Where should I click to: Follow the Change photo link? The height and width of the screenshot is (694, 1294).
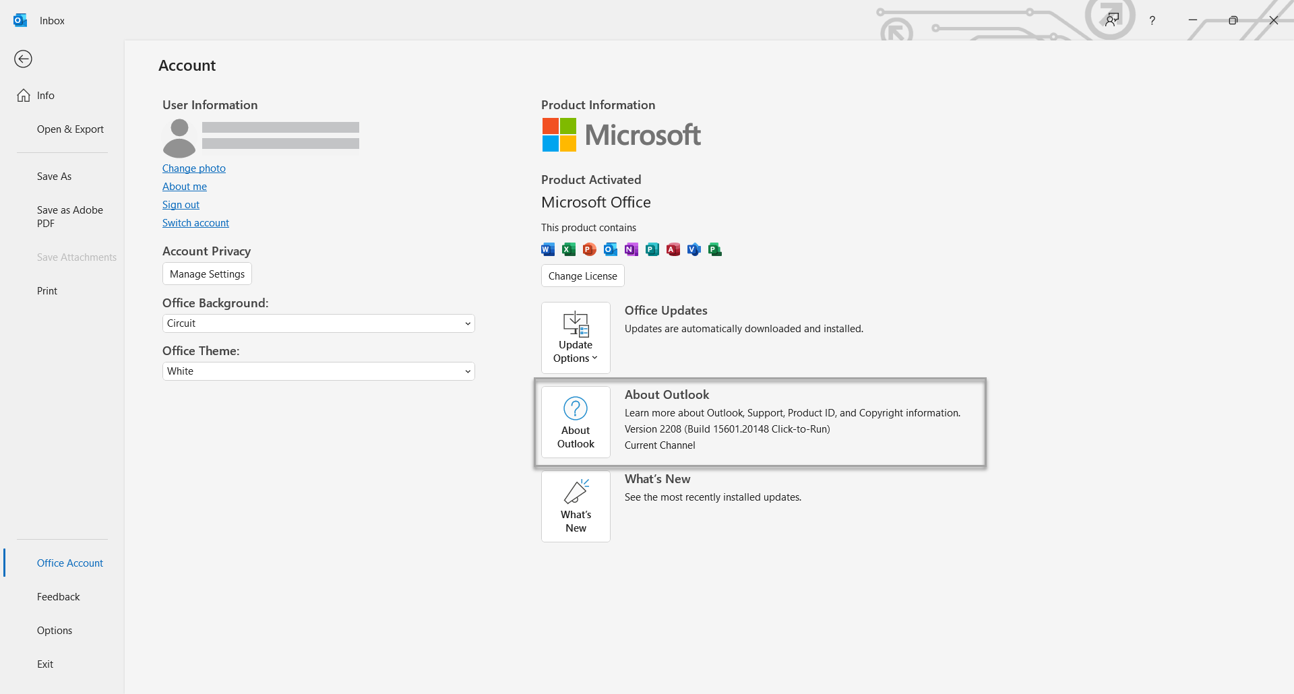click(x=194, y=168)
